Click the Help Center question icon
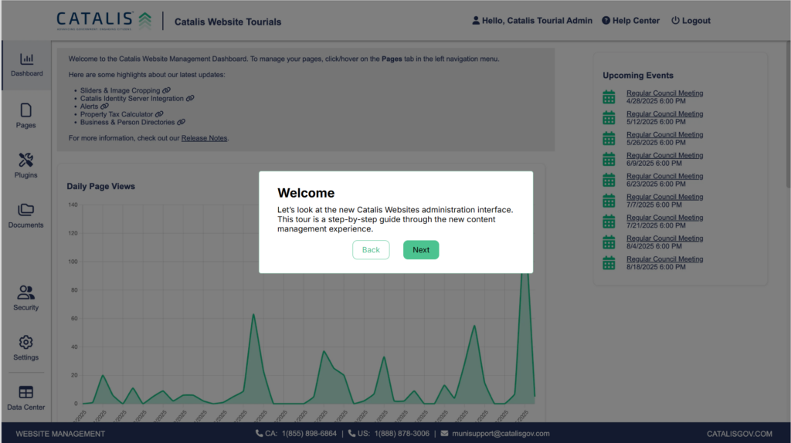 (606, 21)
